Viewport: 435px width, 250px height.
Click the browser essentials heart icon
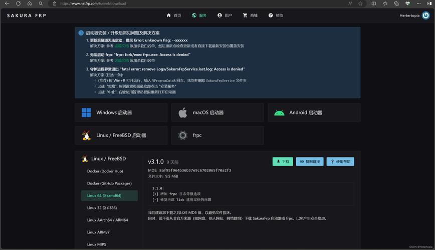[x=407, y=3]
